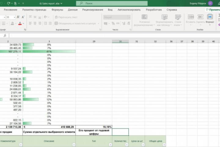220x147 pixels.
Task: Click into the formula bar input
Action: pos(114,36)
